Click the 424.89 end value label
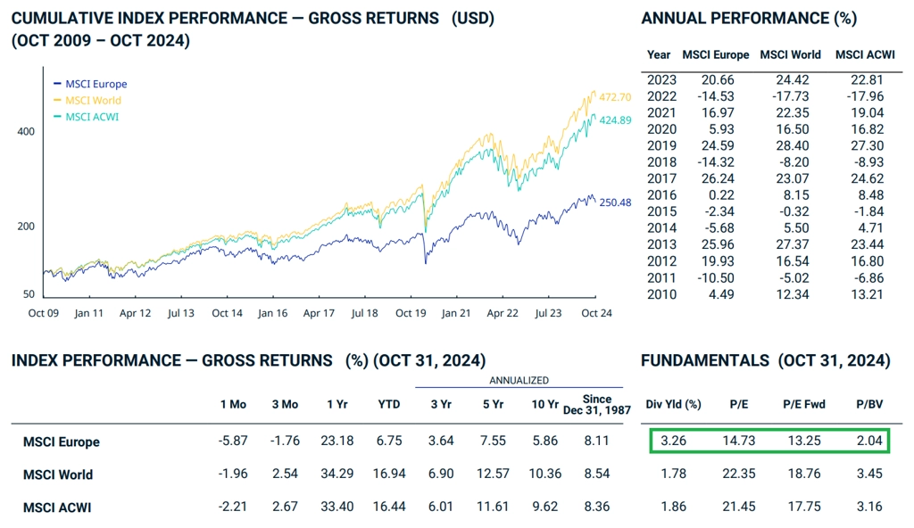Viewport: 914px width, 528px height. tap(615, 120)
